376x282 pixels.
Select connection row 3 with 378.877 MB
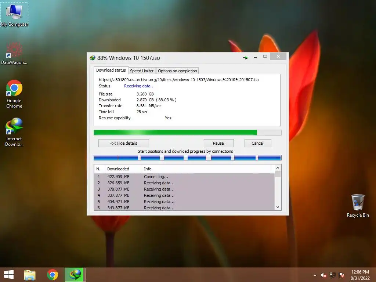pyautogui.click(x=184, y=189)
